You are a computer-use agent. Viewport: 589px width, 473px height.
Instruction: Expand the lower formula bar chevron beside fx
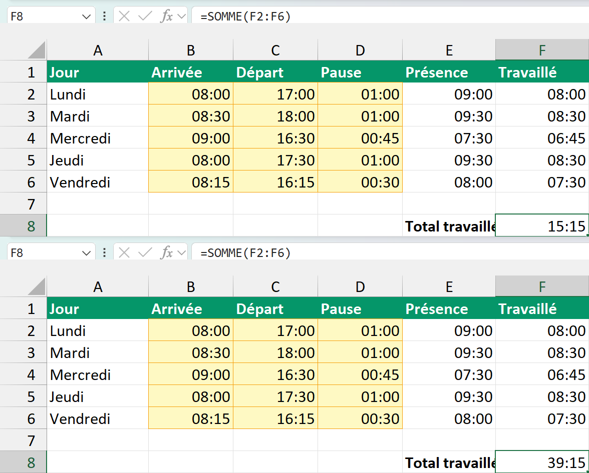(182, 253)
